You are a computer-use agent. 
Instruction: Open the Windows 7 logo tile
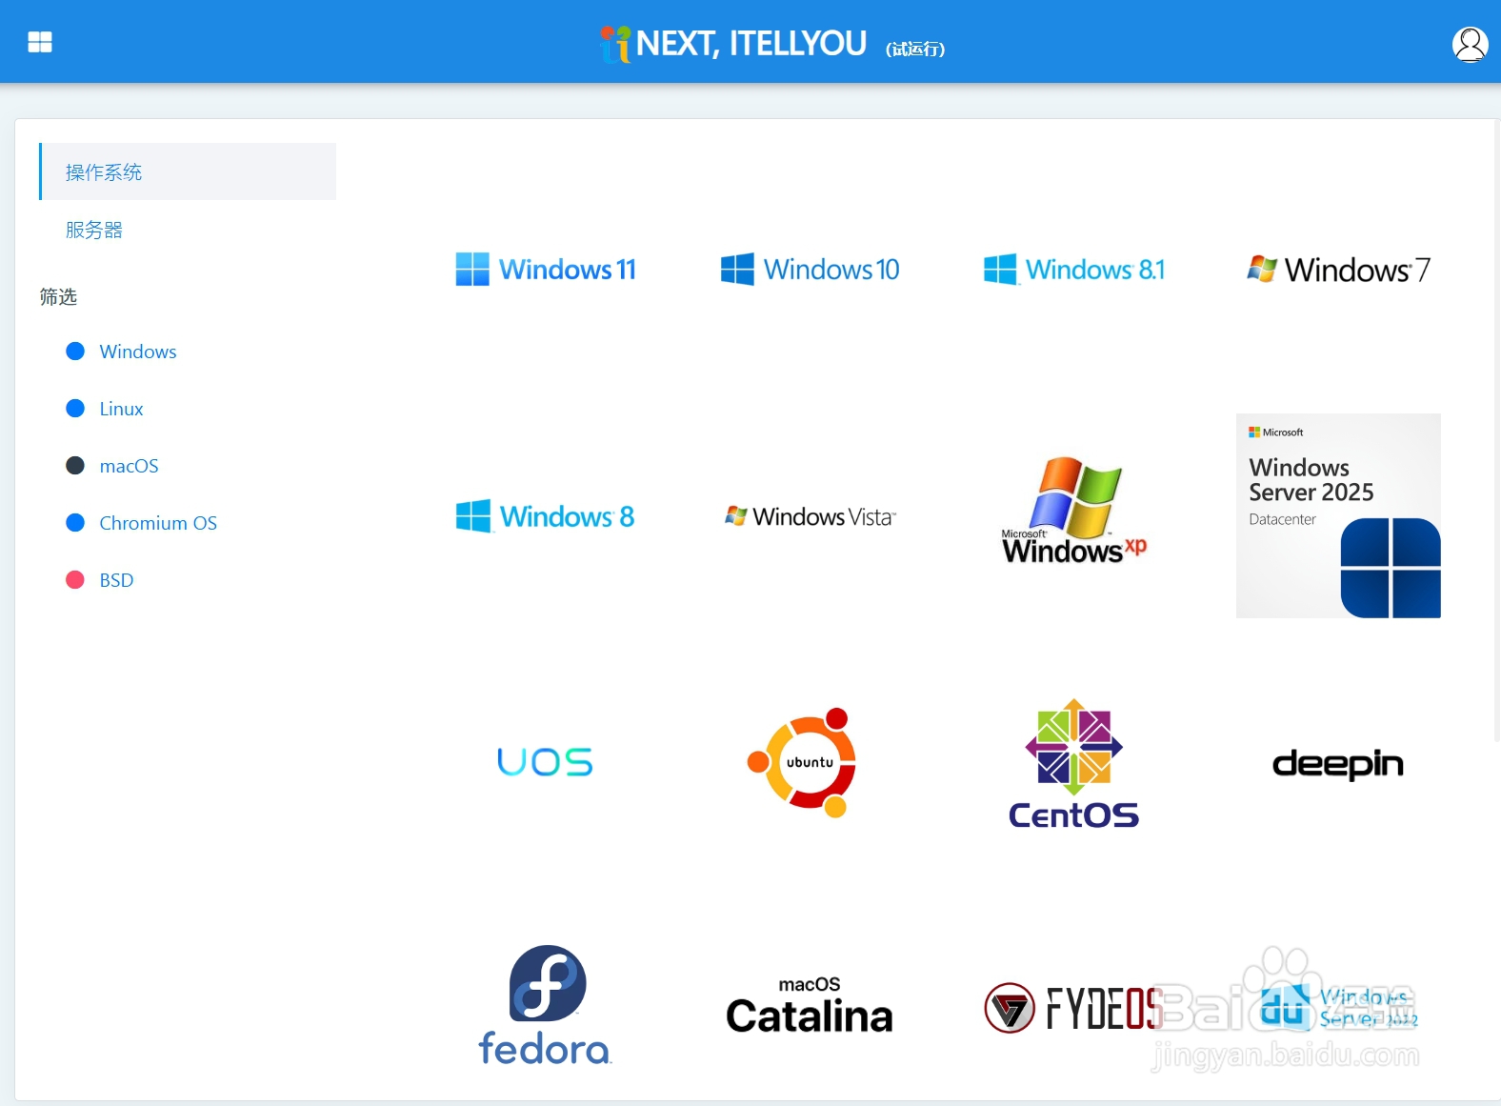pos(1338,270)
